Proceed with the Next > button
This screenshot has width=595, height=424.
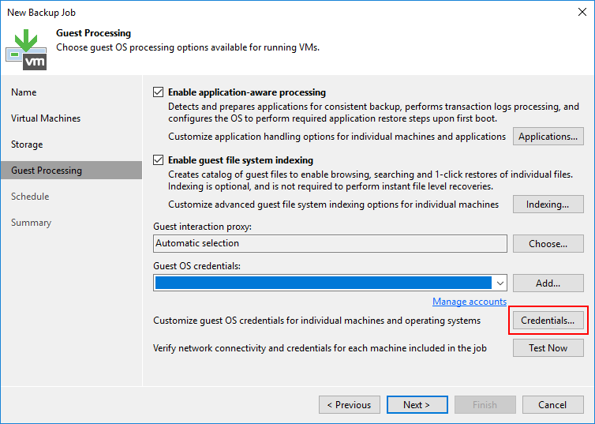tap(417, 405)
